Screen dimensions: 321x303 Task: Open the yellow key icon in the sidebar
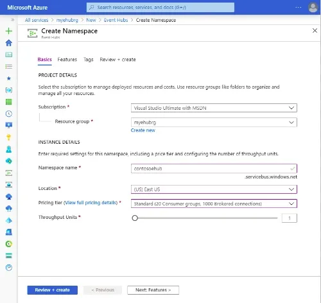[x=9, y=137]
